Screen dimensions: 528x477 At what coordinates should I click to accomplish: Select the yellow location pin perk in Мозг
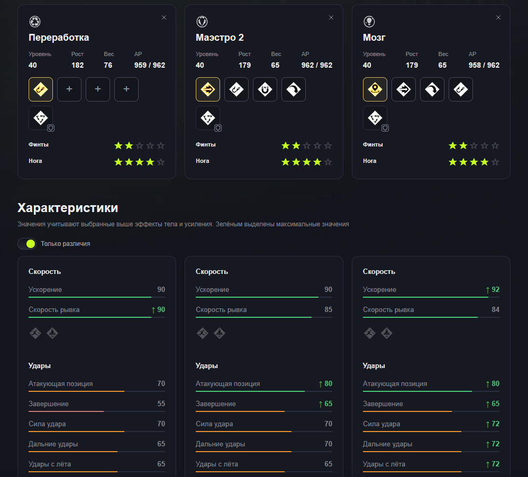tap(375, 89)
